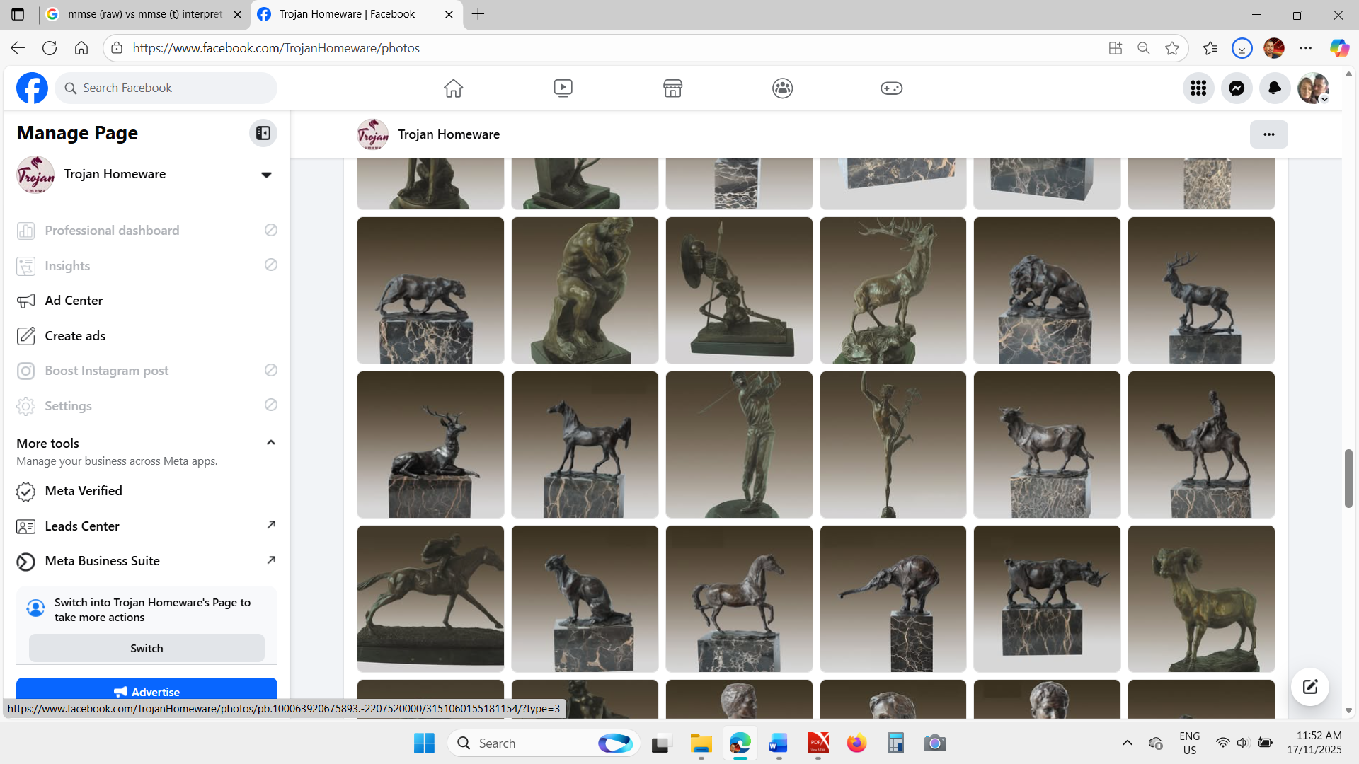The image size is (1359, 764).
Task: Open Firefox from the taskbar
Action: coord(856,743)
